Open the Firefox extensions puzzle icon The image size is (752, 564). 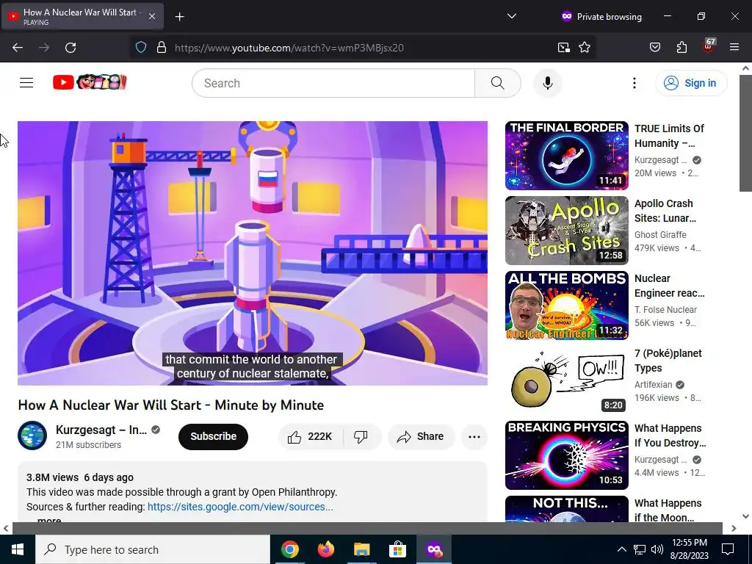pyautogui.click(x=681, y=48)
